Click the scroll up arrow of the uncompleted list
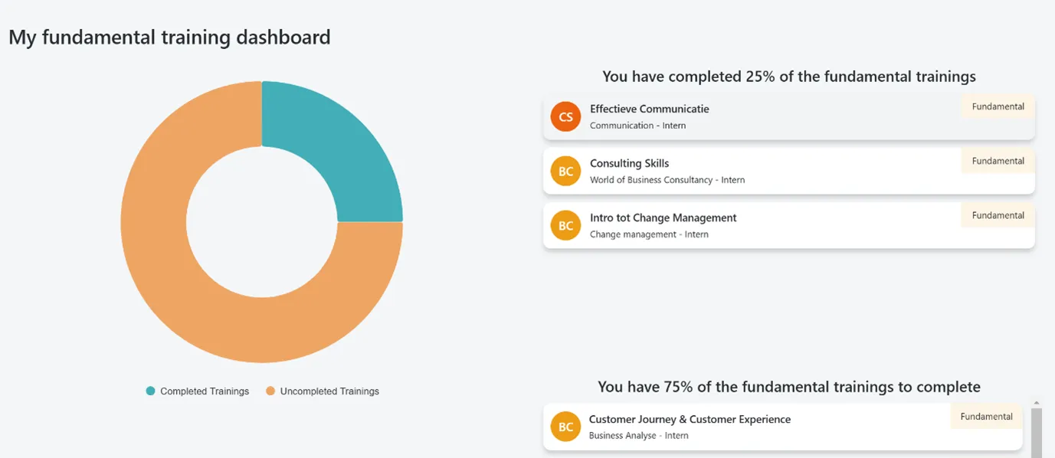The image size is (1055, 458). pos(1037,403)
